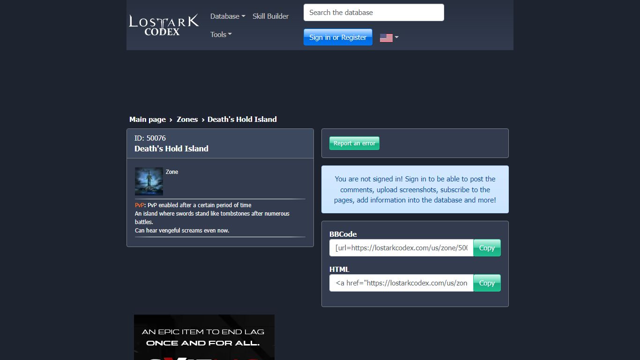This screenshot has height=360, width=640.
Task: Click the Death's Hold Island zone thumbnail
Action: tap(149, 181)
